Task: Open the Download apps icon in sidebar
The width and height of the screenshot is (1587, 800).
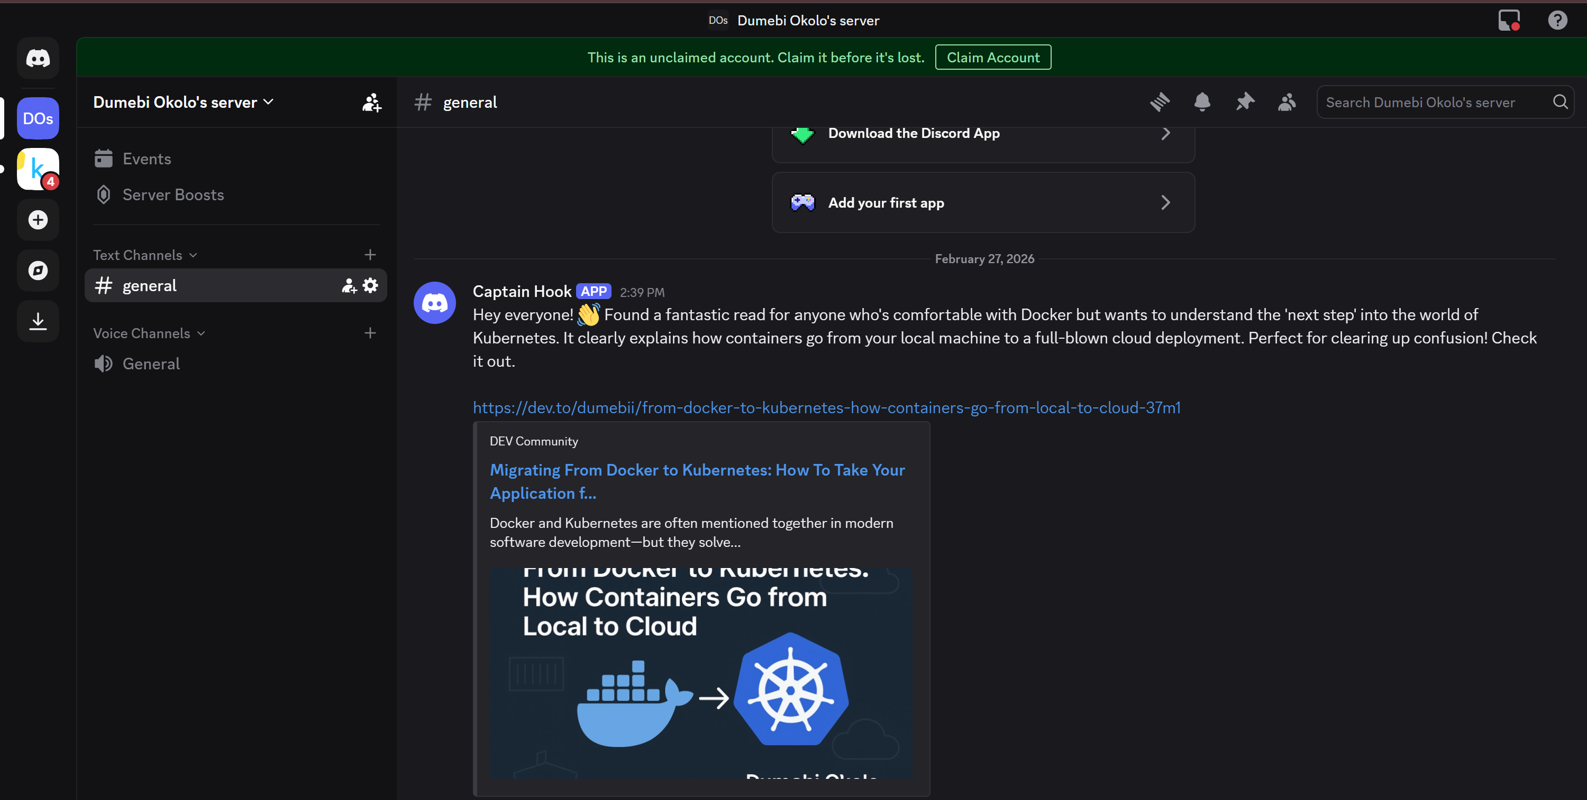Action: 38,321
